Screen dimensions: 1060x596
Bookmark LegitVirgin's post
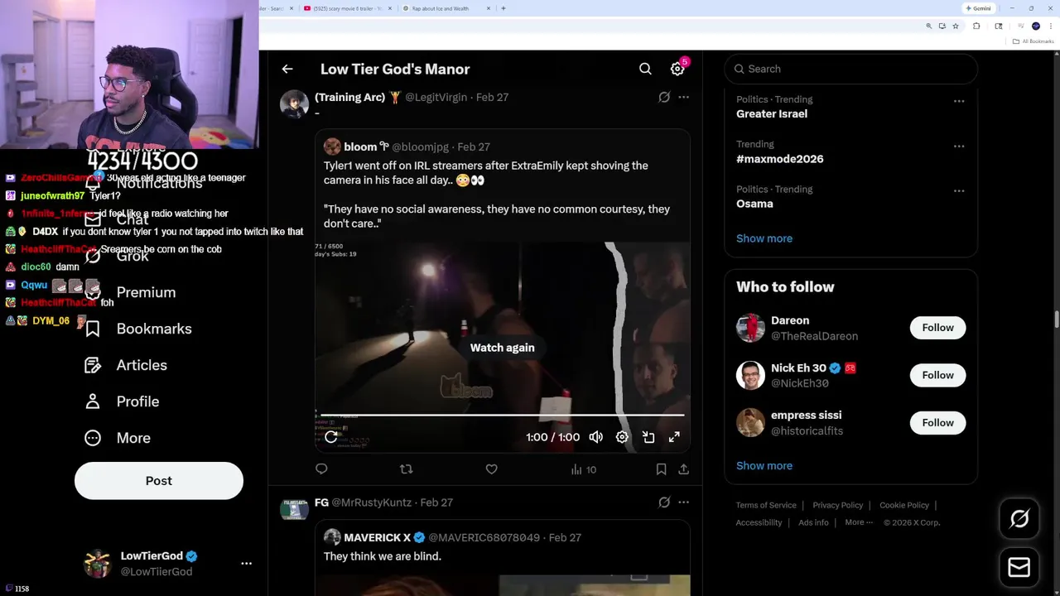pyautogui.click(x=661, y=469)
